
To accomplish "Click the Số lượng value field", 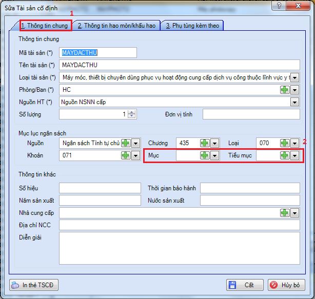I will 93,114.
